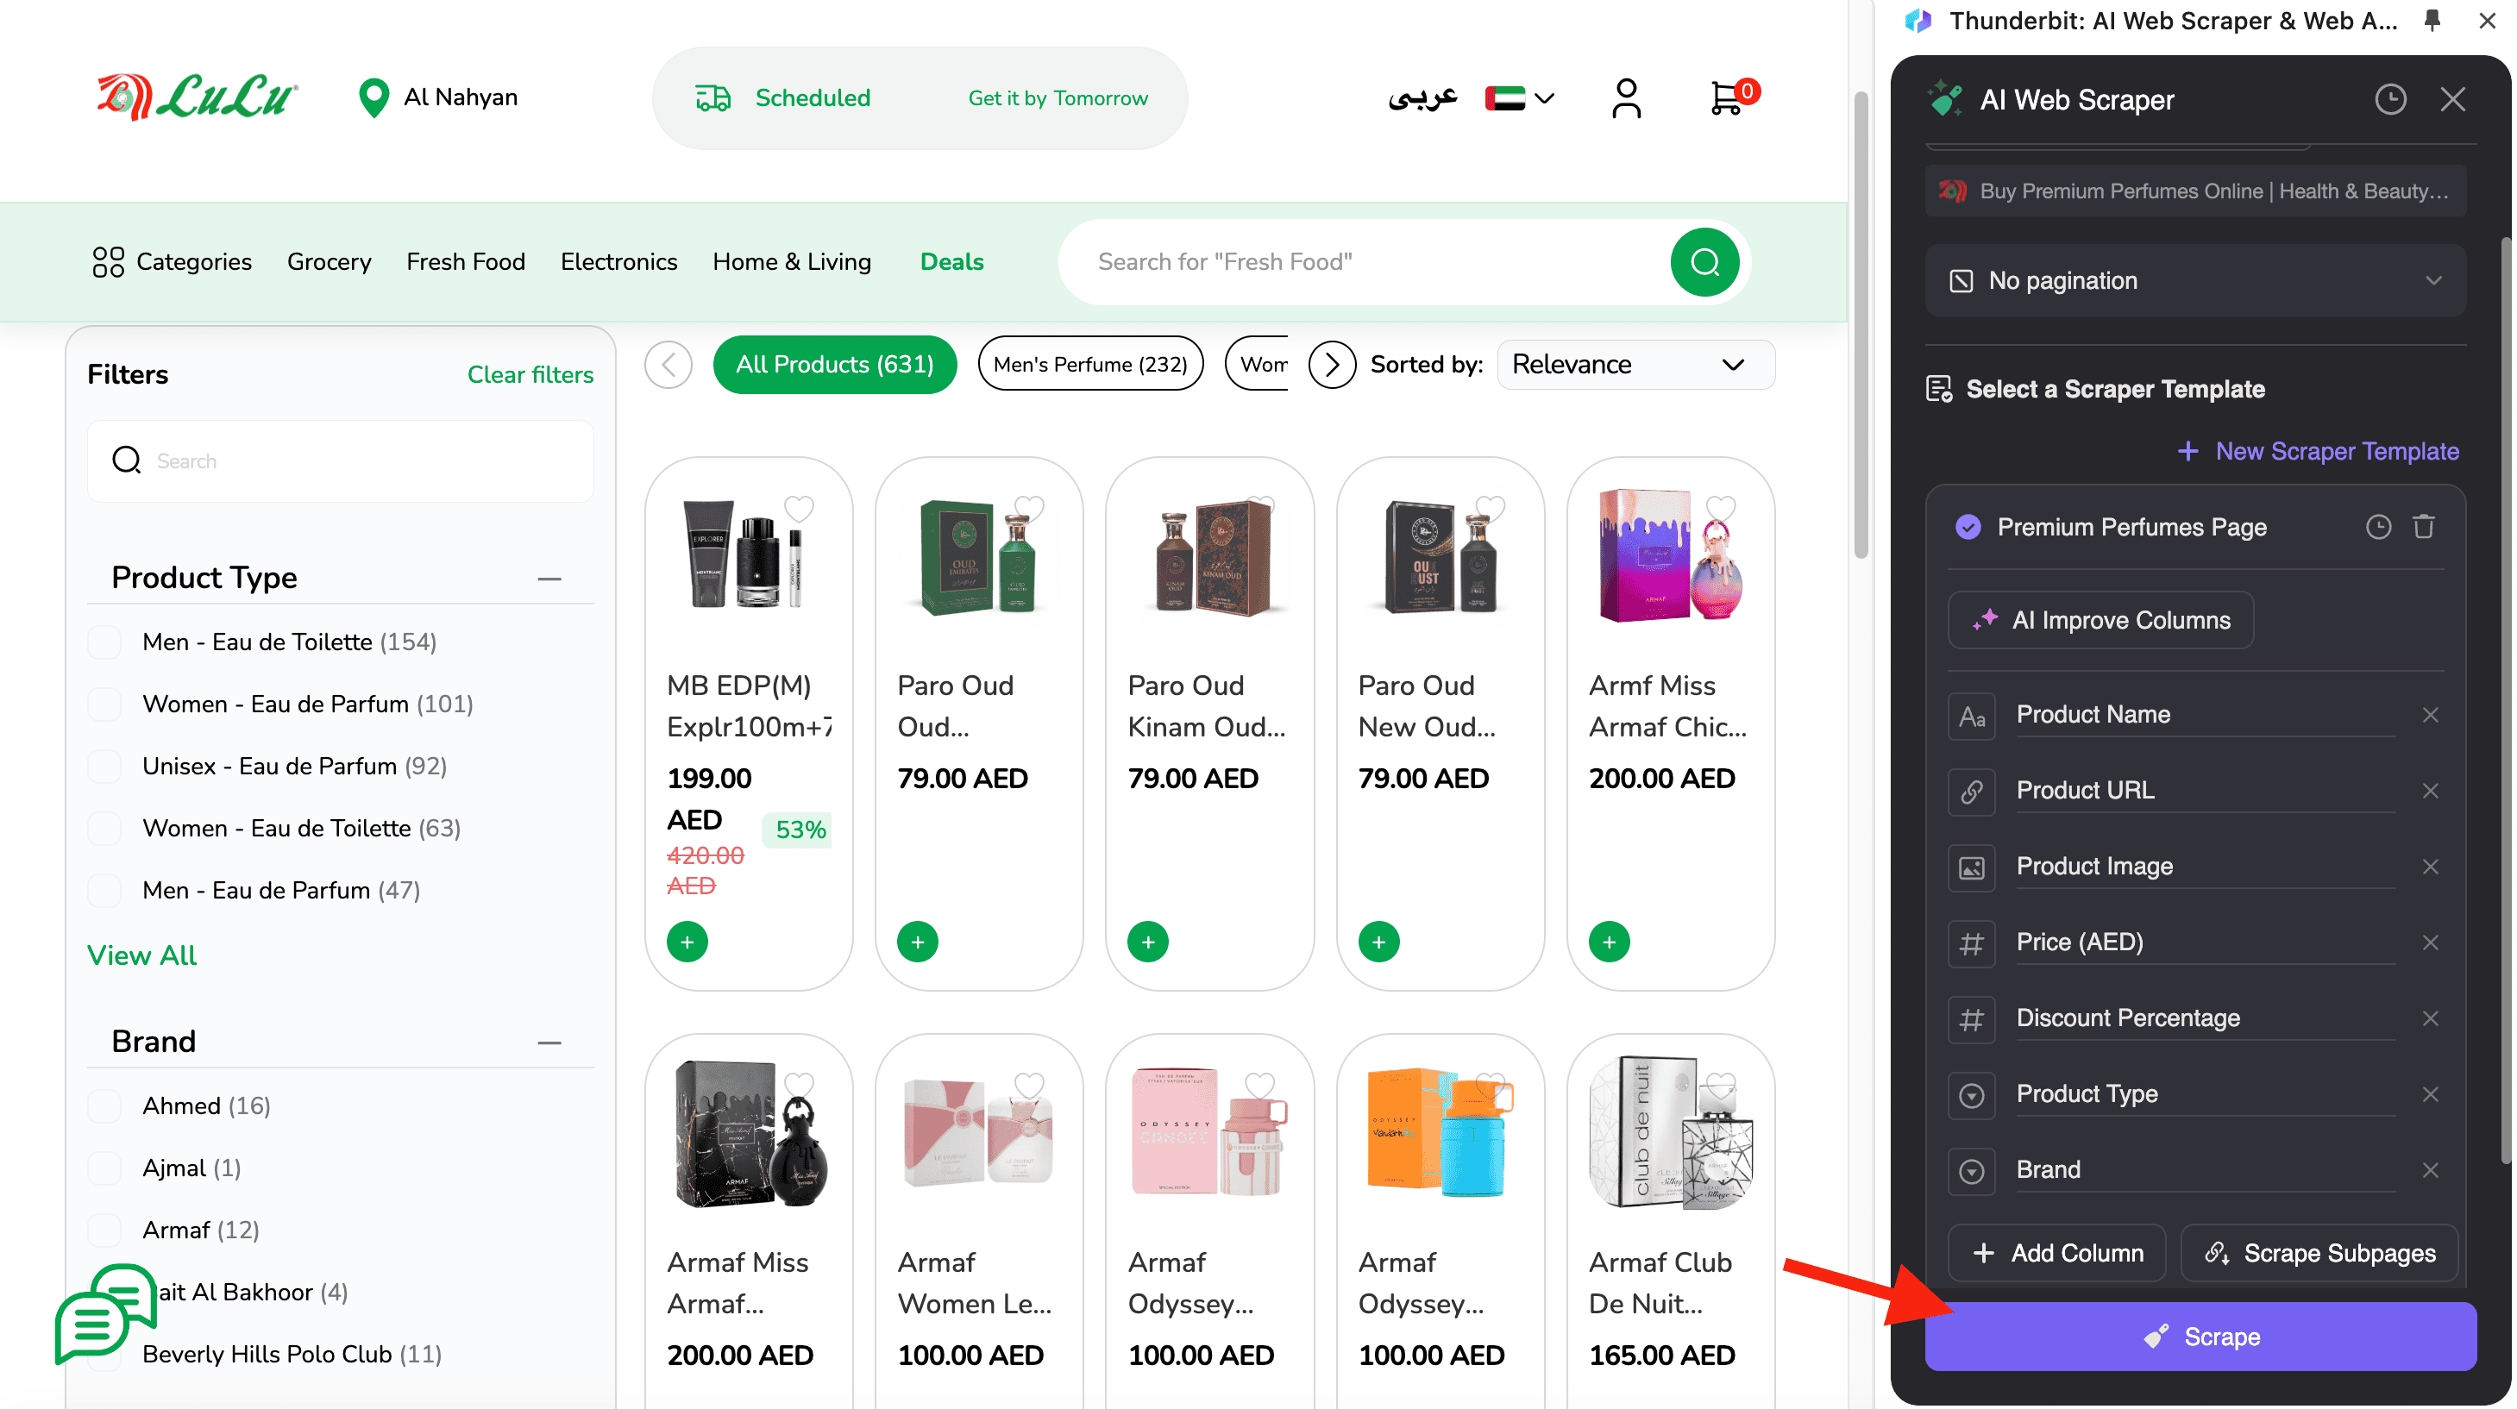
Task: Click Scrape Subpages button
Action: pos(2319,1253)
